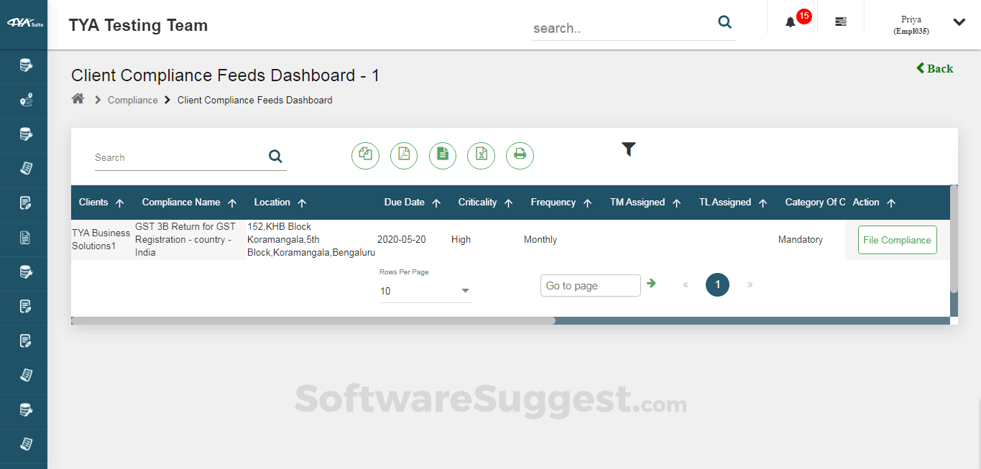The height and width of the screenshot is (469, 981).
Task: Print the compliance feeds table
Action: coord(520,155)
